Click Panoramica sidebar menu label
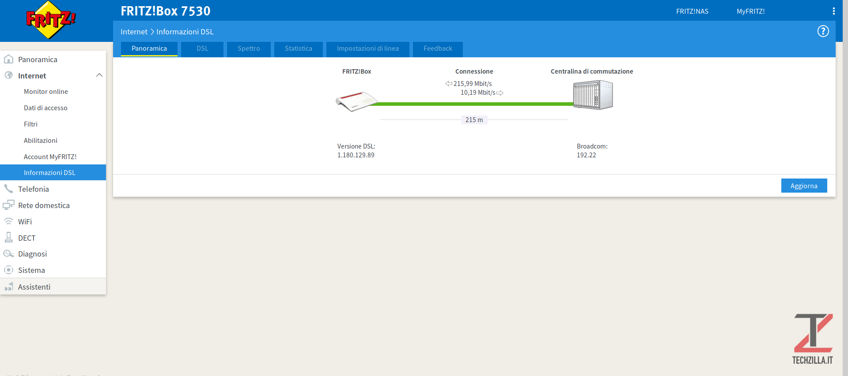 tap(38, 60)
